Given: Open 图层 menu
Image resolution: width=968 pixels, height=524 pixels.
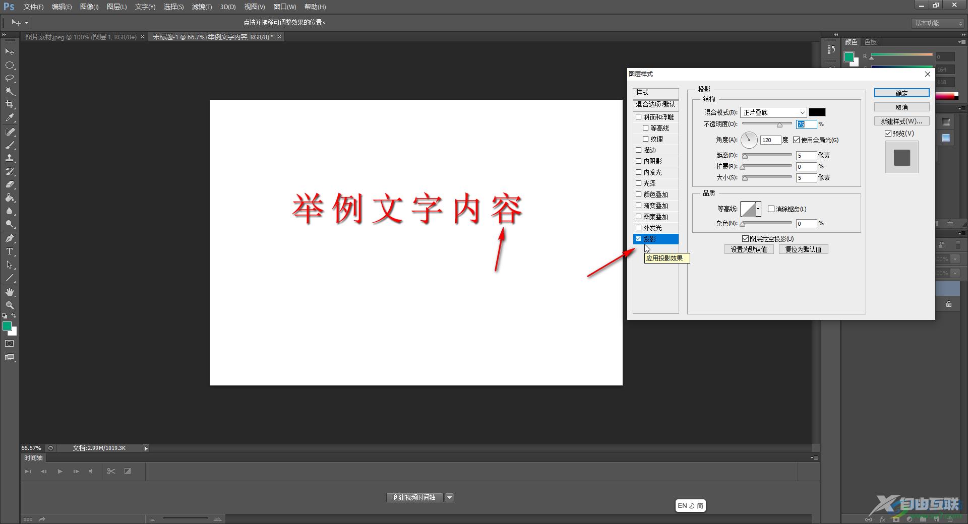Looking at the screenshot, I should (116, 7).
